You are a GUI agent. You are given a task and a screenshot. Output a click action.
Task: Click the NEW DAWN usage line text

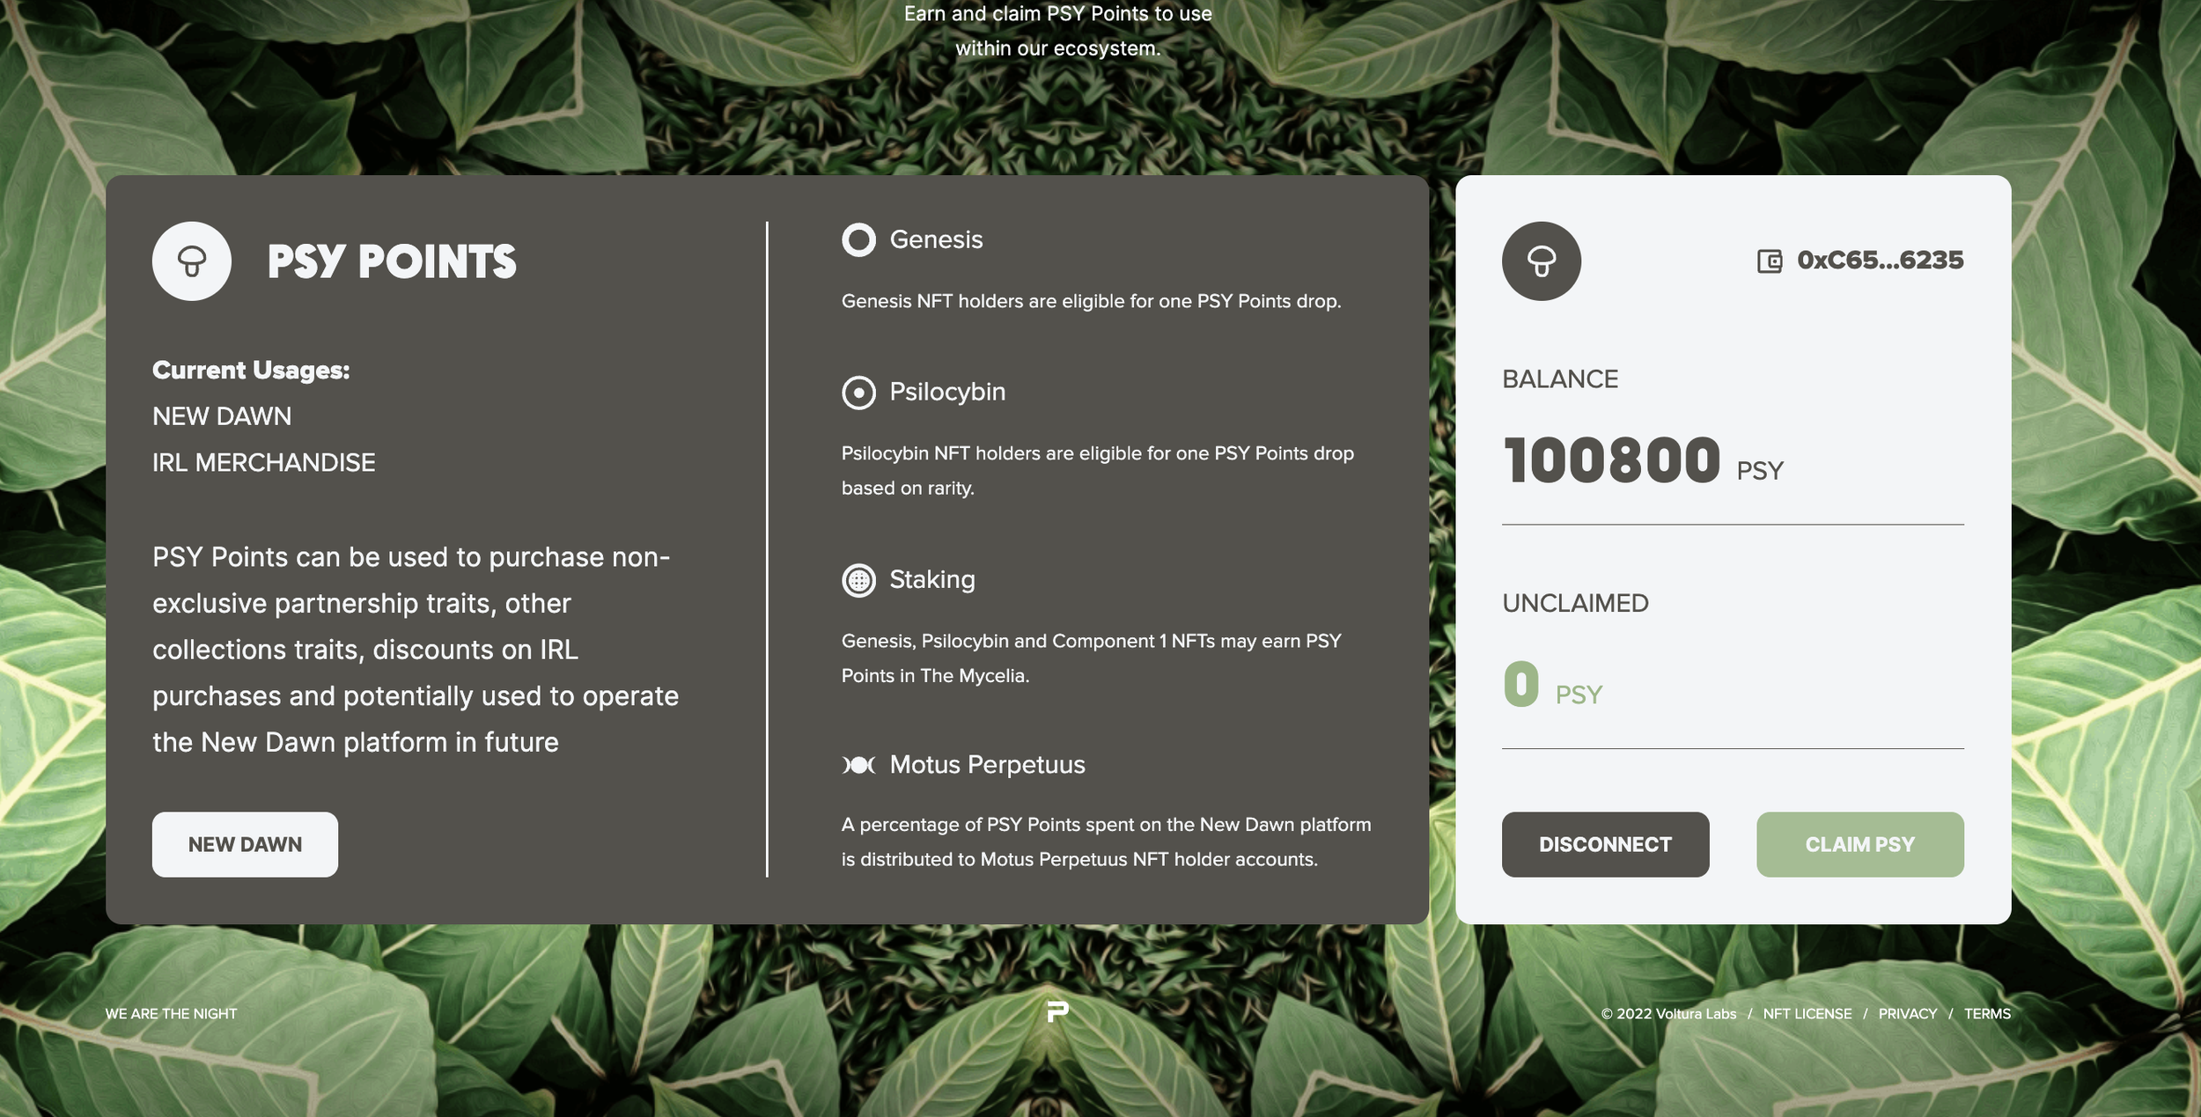coord(222,416)
